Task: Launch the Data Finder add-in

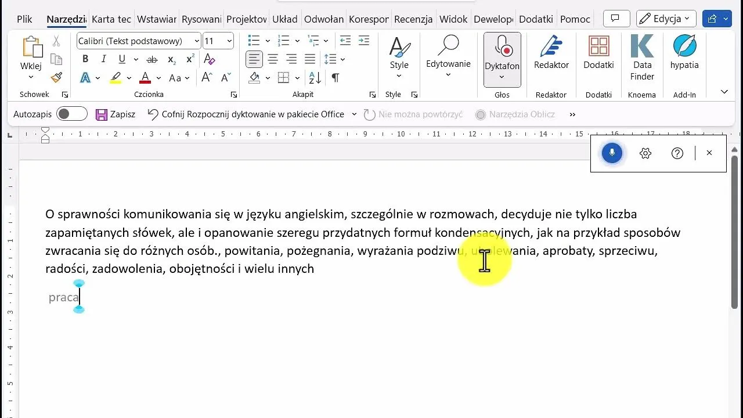Action: 642,58
